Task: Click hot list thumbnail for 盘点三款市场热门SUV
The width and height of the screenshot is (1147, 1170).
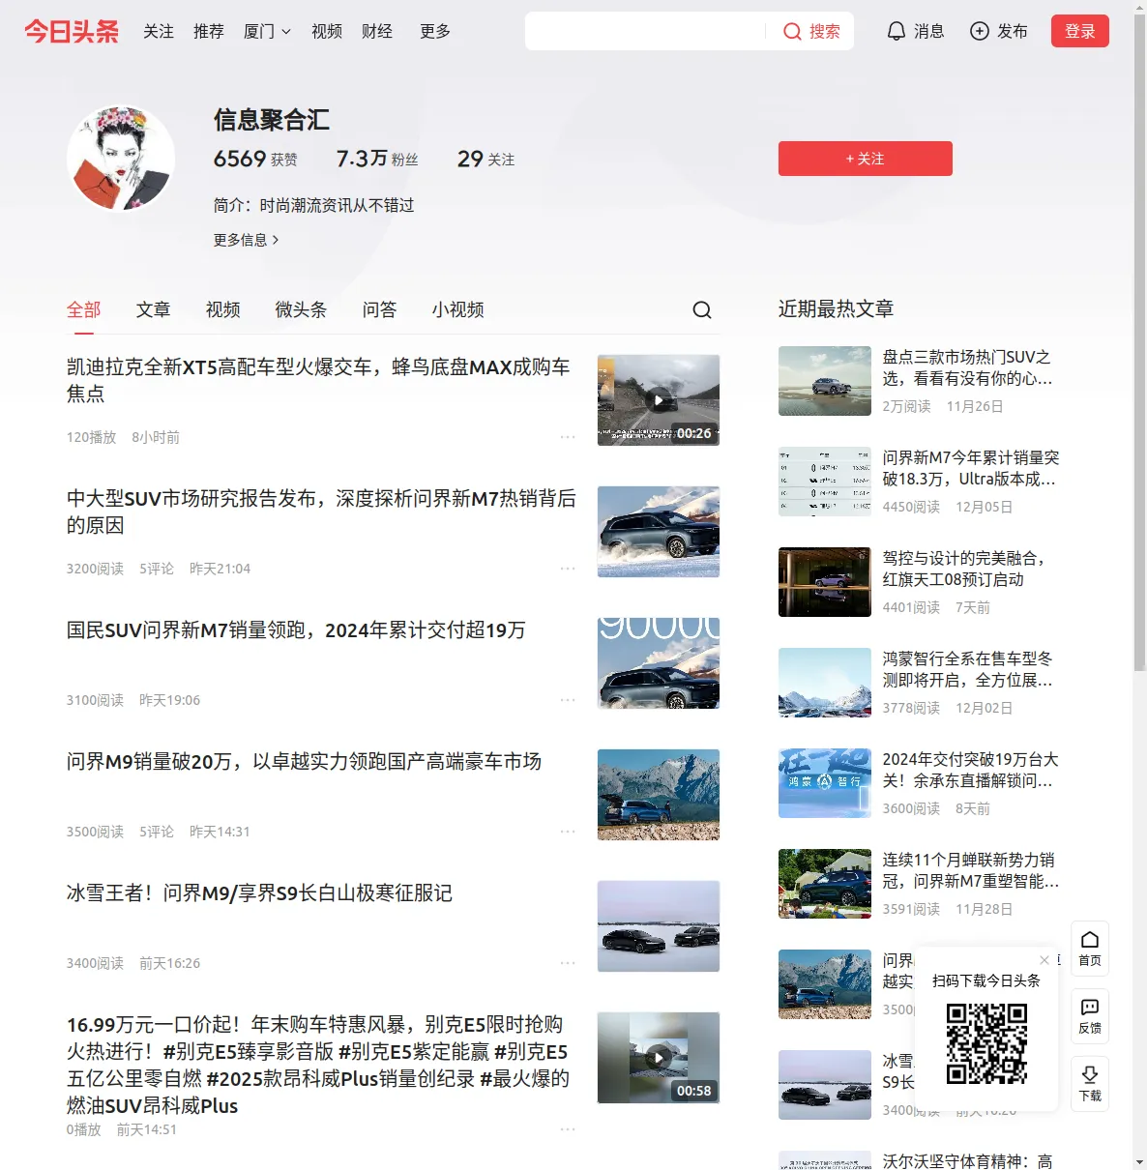Action: pos(825,381)
